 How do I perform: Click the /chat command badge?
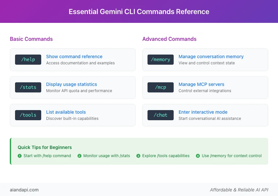coord(161,115)
